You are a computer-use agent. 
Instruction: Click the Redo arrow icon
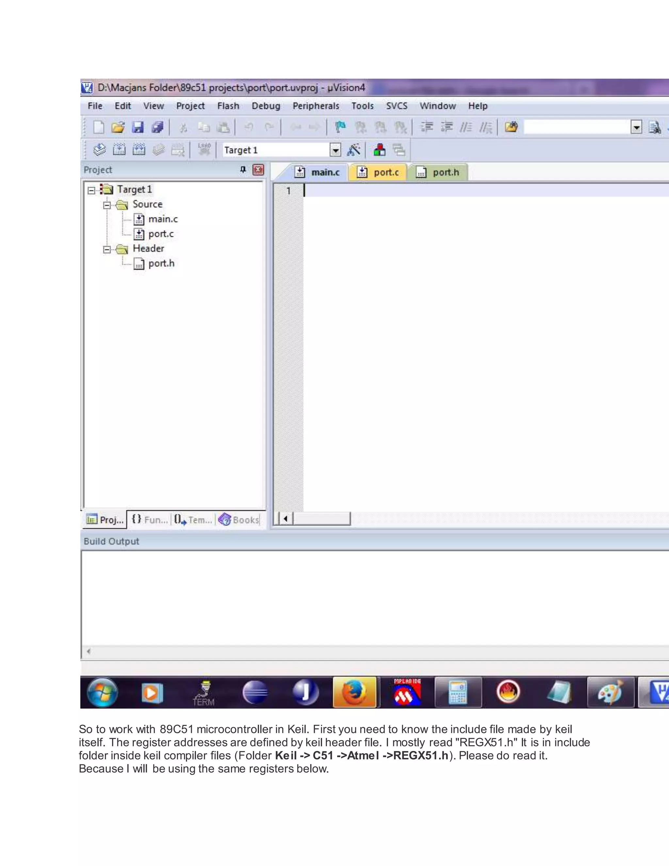click(269, 127)
